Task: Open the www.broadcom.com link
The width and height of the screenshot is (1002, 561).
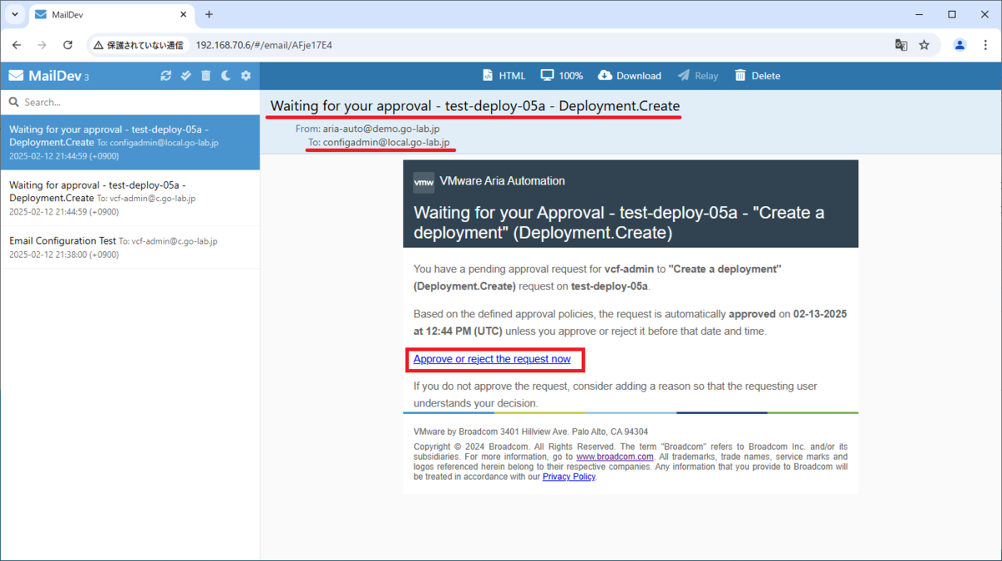Action: [615, 457]
